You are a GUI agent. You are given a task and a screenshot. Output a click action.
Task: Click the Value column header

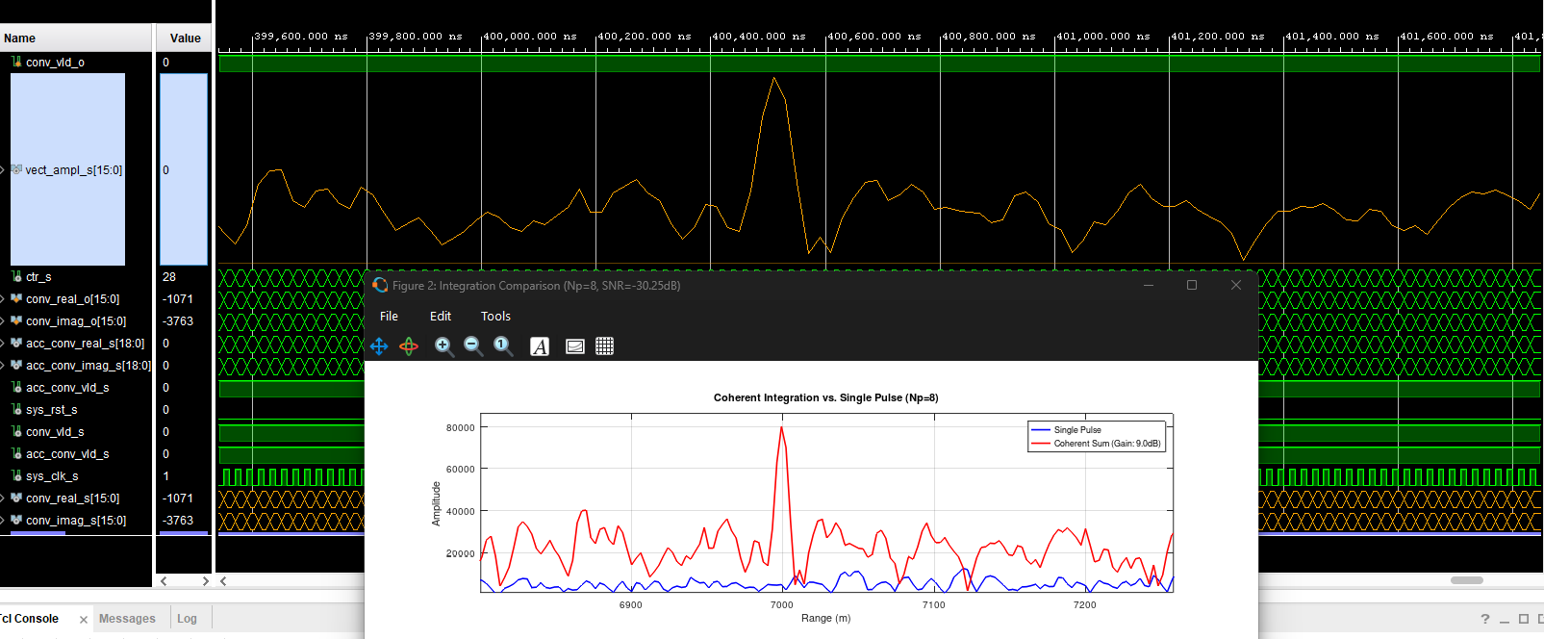pos(185,38)
